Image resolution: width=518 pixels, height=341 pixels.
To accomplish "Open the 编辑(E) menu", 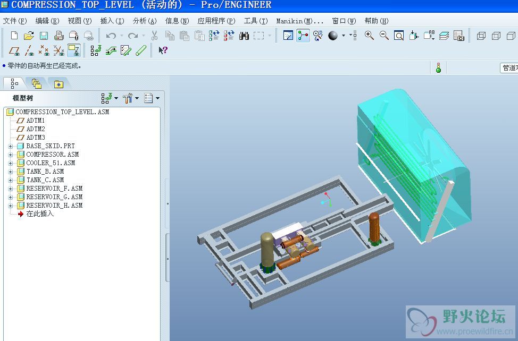I will [47, 21].
